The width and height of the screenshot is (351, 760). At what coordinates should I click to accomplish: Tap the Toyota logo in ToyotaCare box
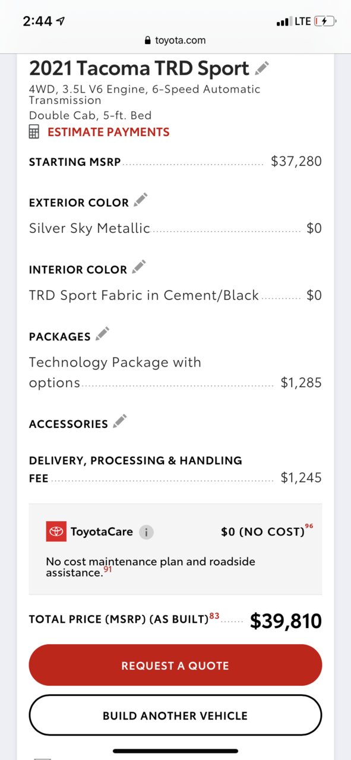[x=56, y=531]
